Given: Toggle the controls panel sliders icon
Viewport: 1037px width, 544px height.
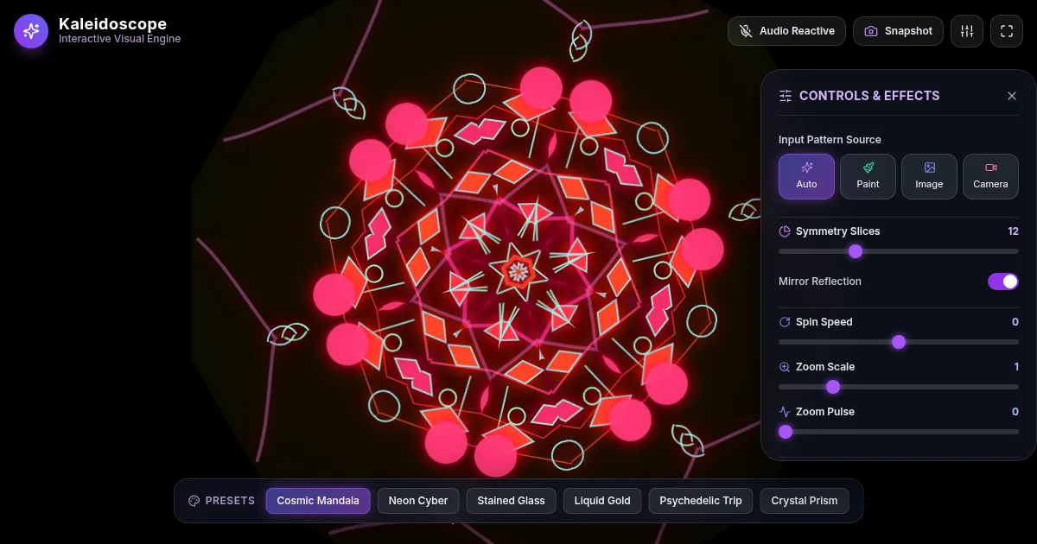Looking at the screenshot, I should coord(967,31).
